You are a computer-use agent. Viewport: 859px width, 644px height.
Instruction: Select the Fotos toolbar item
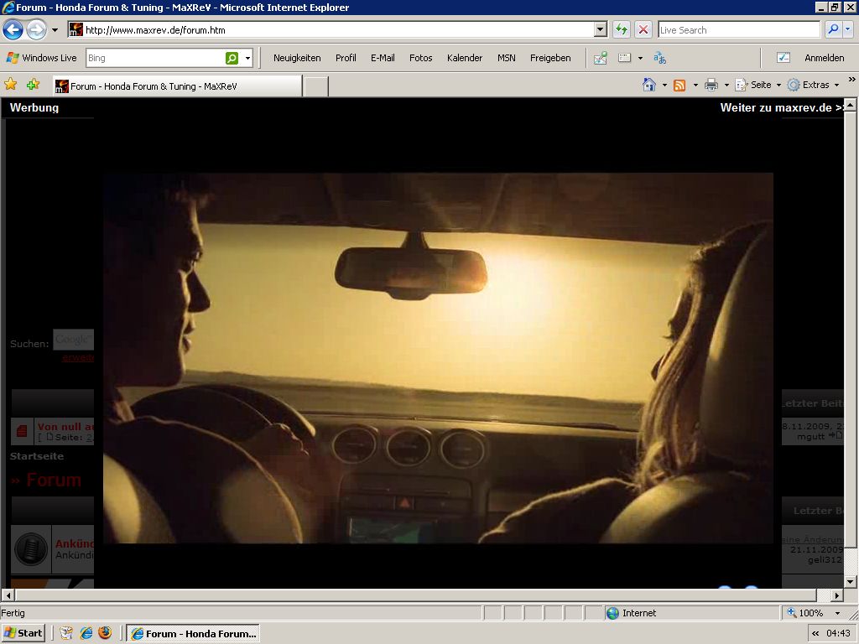click(420, 58)
